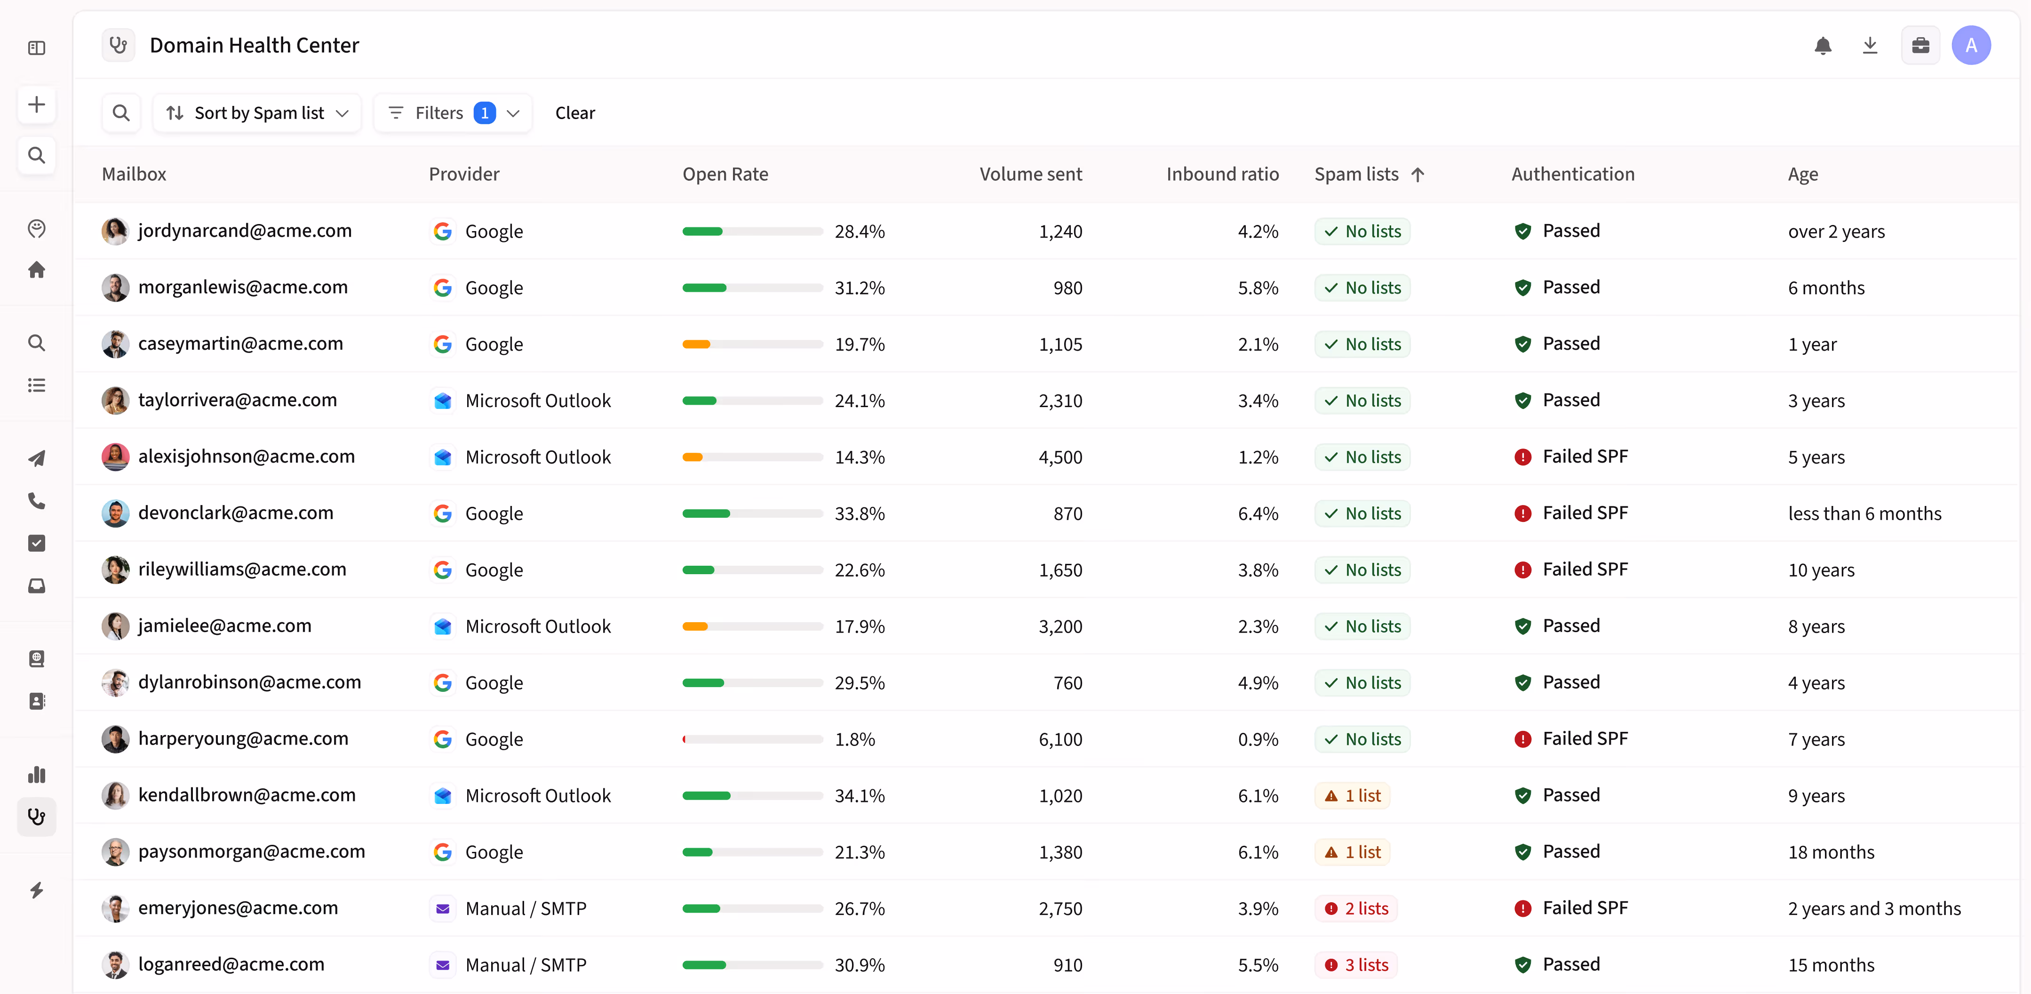Open sidebar global search magnifier at top
Screen dimensions: 2031x994
pyautogui.click(x=36, y=155)
